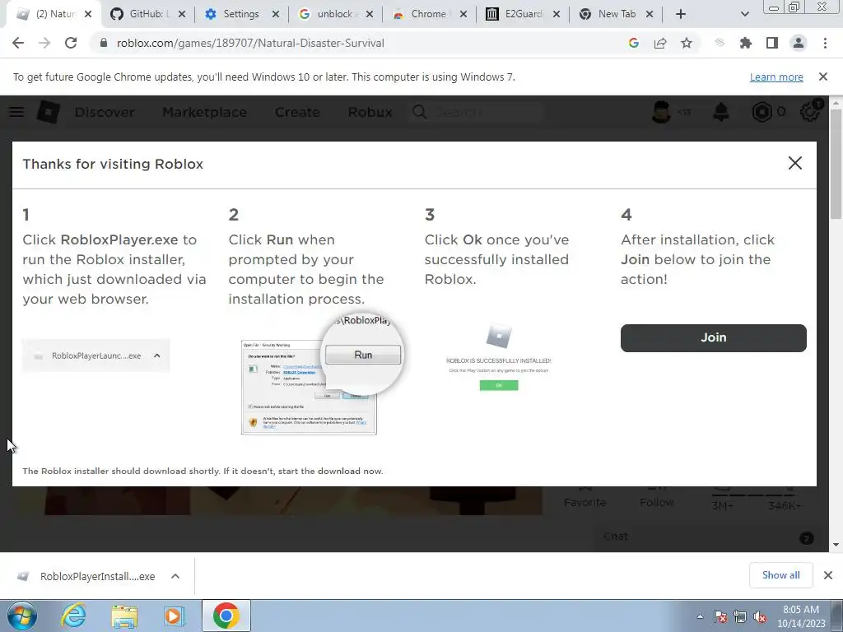Dismiss the Chrome update infobar
Viewport: 843px width, 632px height.
[823, 77]
